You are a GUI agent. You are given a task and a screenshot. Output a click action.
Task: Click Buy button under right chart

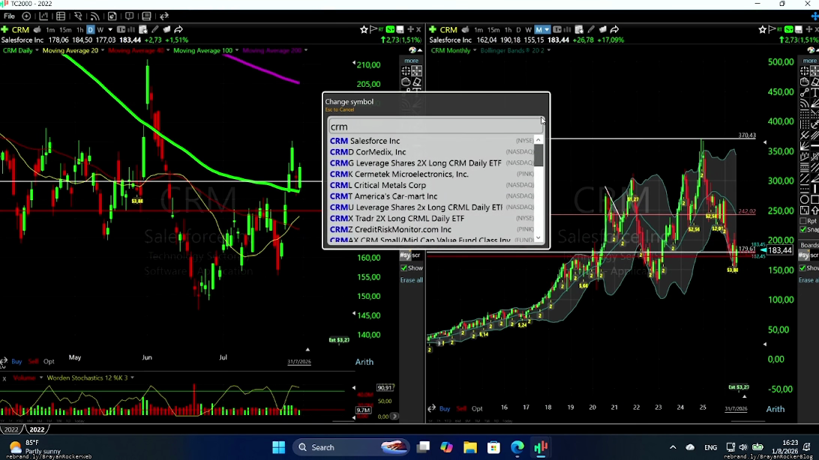coord(445,409)
